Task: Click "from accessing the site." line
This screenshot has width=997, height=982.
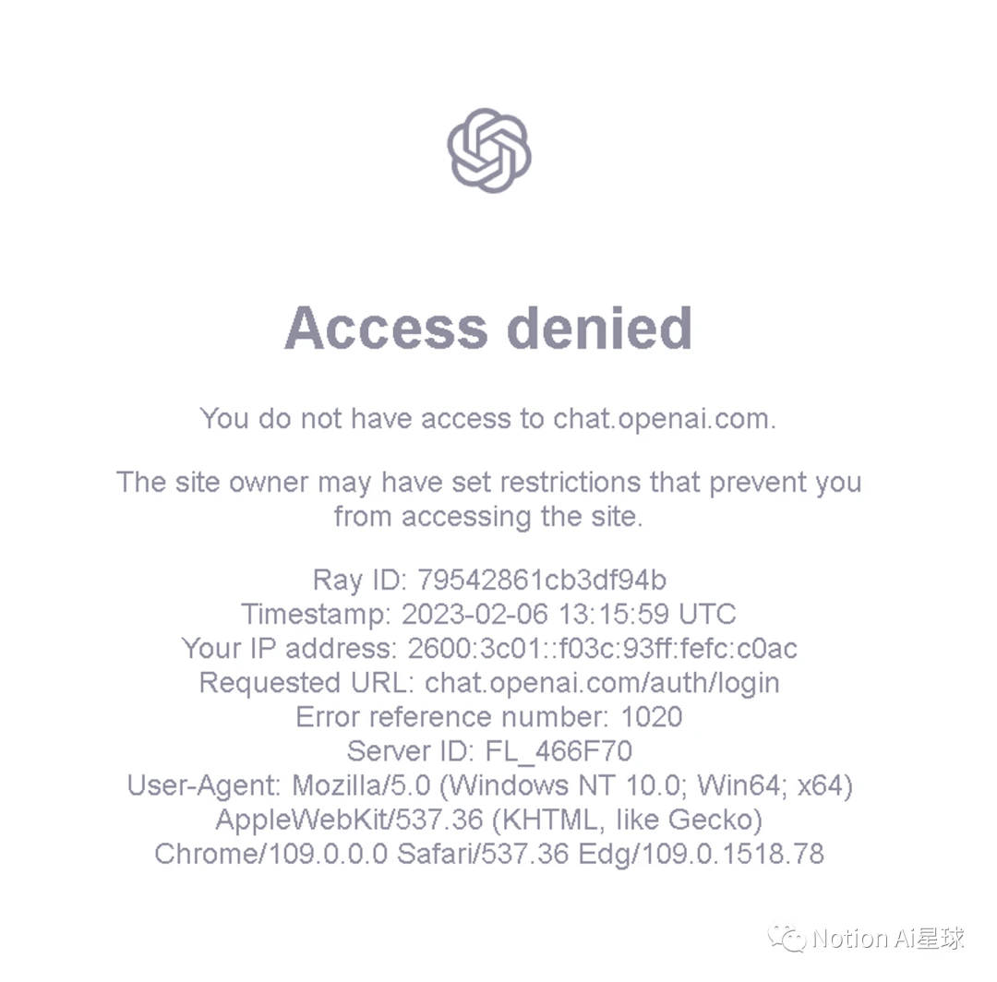Action: 488,517
